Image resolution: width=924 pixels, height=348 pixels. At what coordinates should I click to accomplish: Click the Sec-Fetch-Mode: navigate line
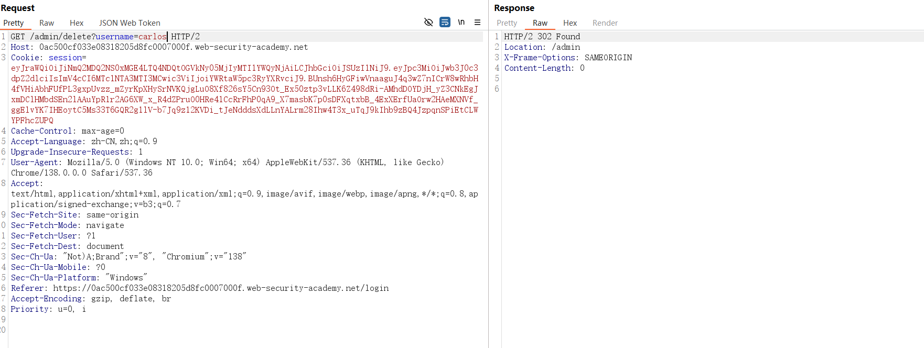click(x=68, y=225)
